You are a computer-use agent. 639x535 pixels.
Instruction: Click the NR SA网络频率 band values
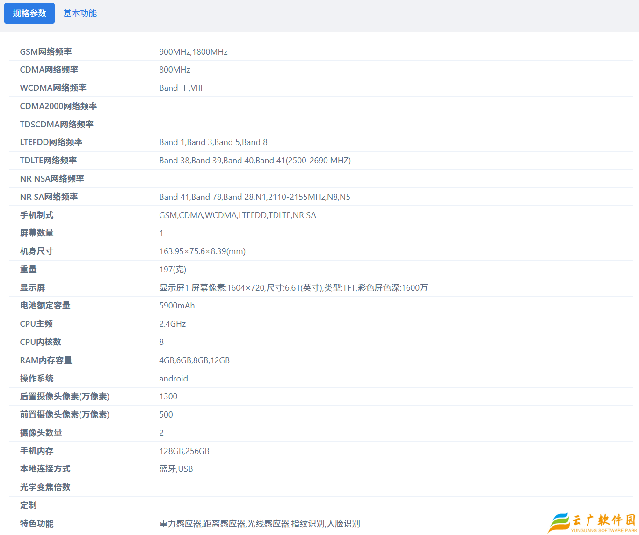pos(254,197)
